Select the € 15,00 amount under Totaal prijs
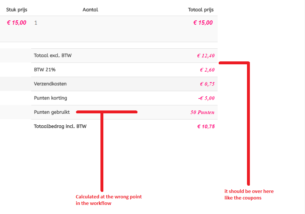Screen dimensions: 305x214 pyautogui.click(x=203, y=23)
